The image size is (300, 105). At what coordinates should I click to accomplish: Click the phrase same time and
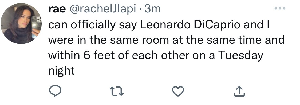pos(241,41)
